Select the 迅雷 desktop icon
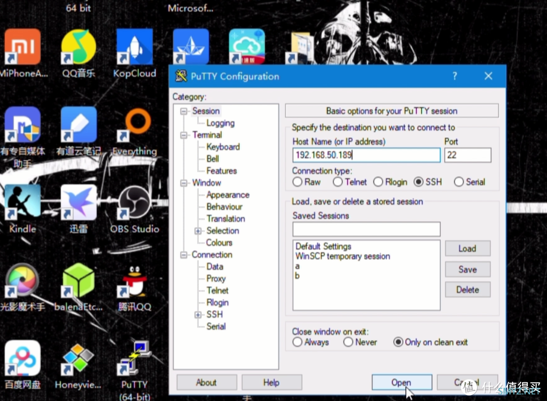547x401 pixels. (79, 202)
